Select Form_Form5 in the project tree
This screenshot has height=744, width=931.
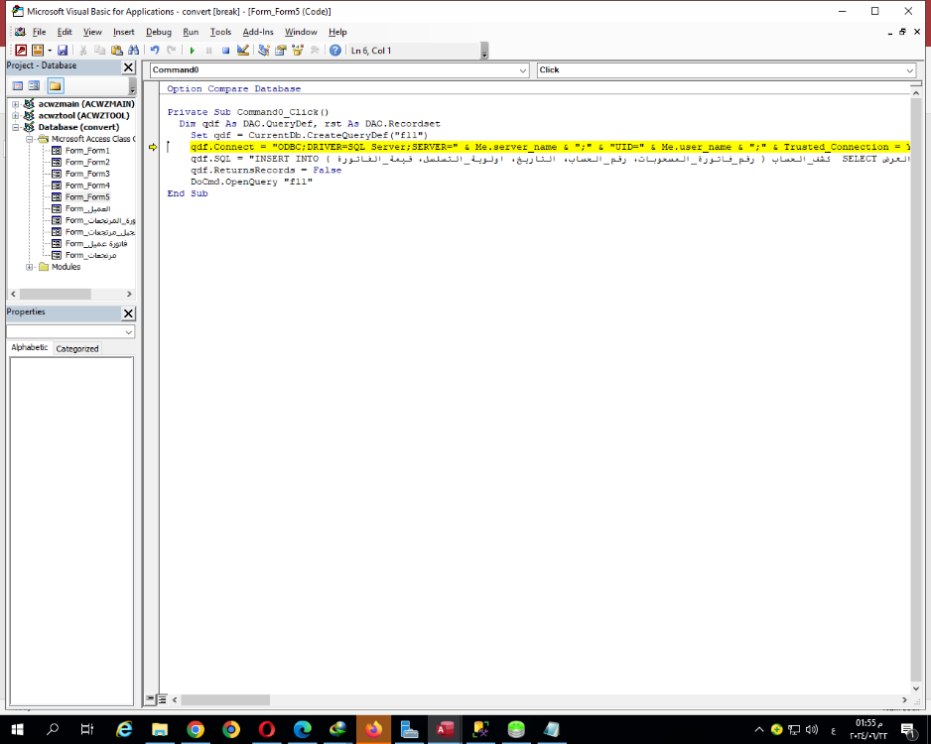pos(87,197)
